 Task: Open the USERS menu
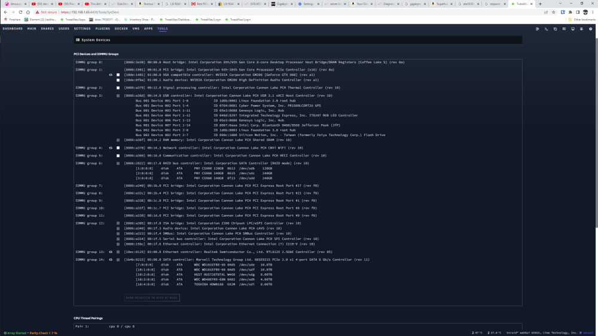tap(64, 29)
